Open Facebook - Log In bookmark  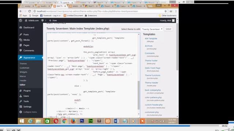point(50,15)
